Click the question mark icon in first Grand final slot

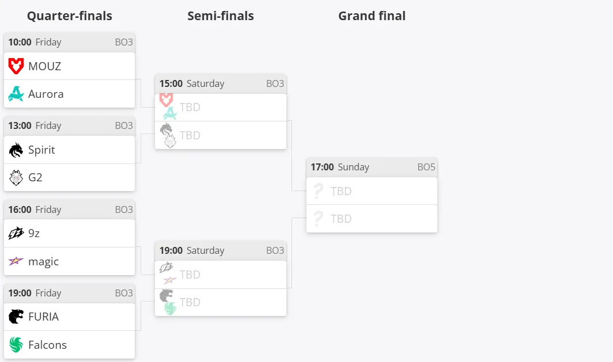coord(319,191)
